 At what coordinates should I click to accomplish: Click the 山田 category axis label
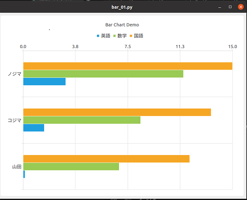click(x=16, y=167)
